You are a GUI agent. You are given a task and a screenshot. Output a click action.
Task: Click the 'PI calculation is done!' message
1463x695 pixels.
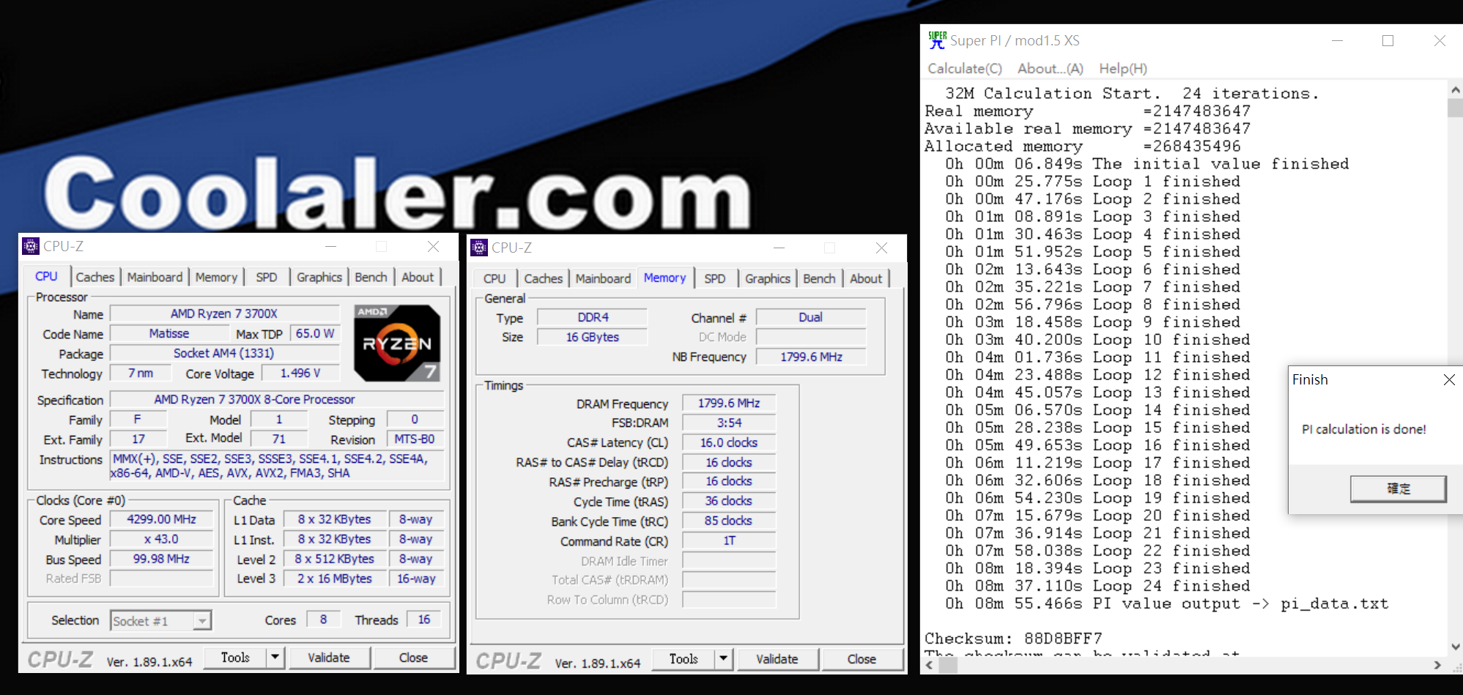coord(1363,429)
